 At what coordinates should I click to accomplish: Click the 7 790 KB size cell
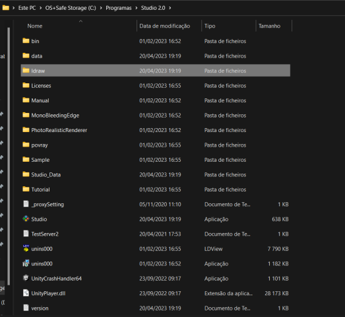point(278,249)
